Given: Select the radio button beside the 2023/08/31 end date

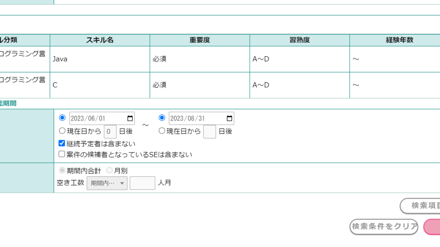Looking at the screenshot, I should [x=162, y=117].
